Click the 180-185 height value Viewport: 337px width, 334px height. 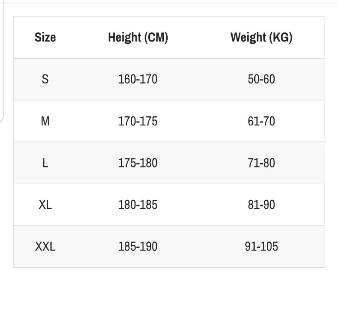[138, 205]
